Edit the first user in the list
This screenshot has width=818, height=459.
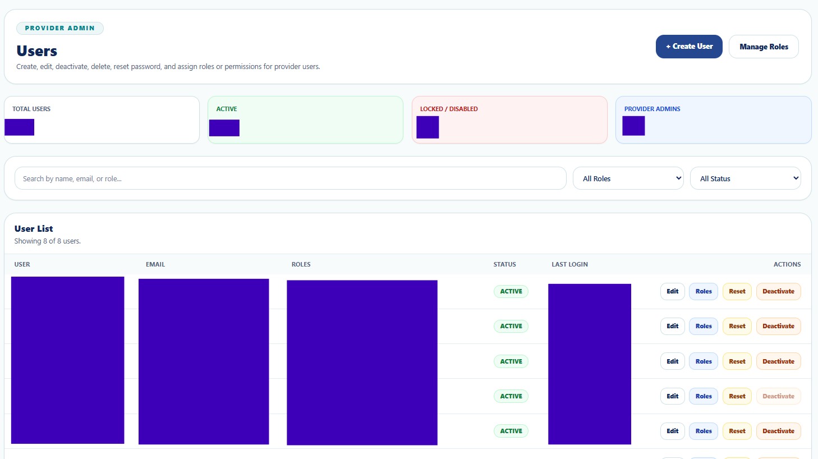673,291
